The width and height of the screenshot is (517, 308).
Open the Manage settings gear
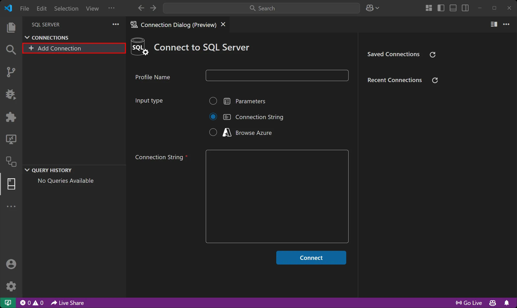point(11,286)
